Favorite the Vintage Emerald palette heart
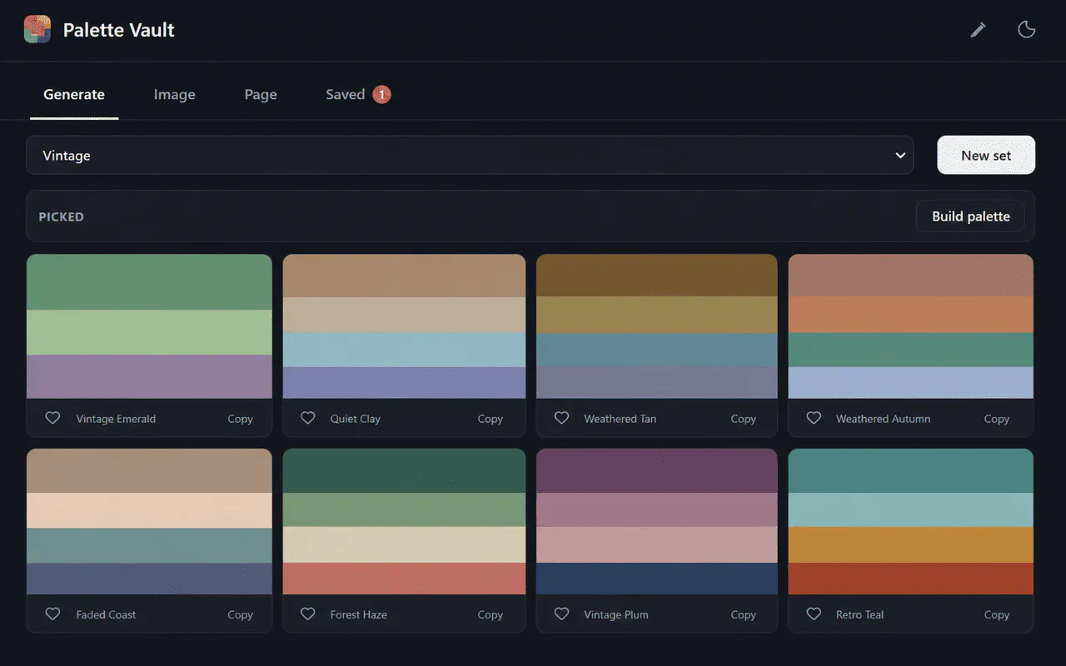Screen dimensions: 1066x666 pyautogui.click(x=52, y=418)
